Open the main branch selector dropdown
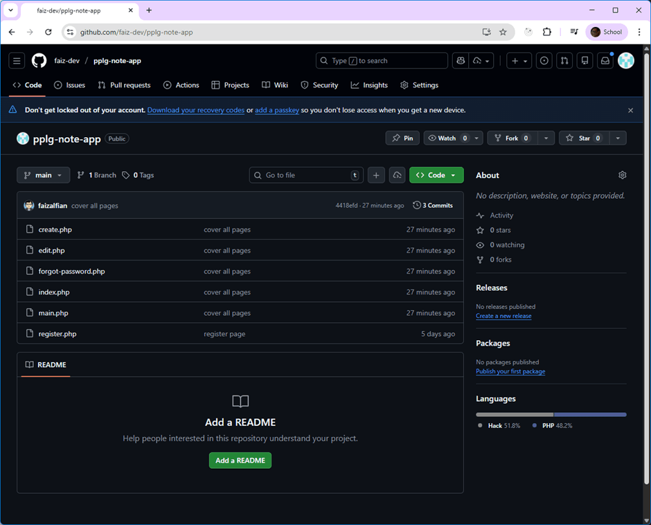 43,175
